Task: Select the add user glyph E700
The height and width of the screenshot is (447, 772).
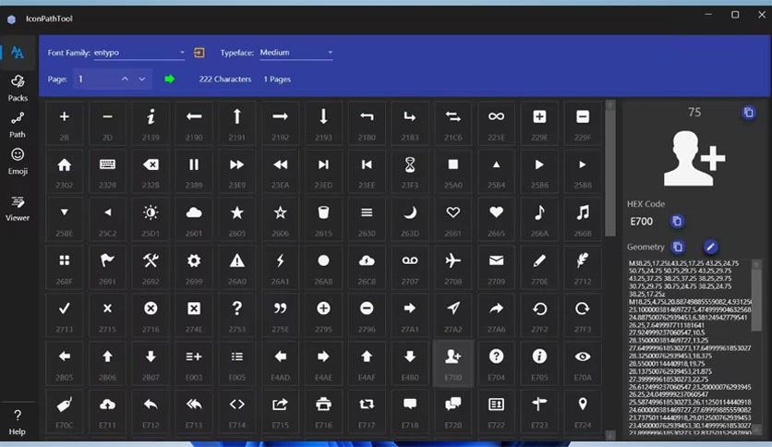Action: click(x=453, y=363)
